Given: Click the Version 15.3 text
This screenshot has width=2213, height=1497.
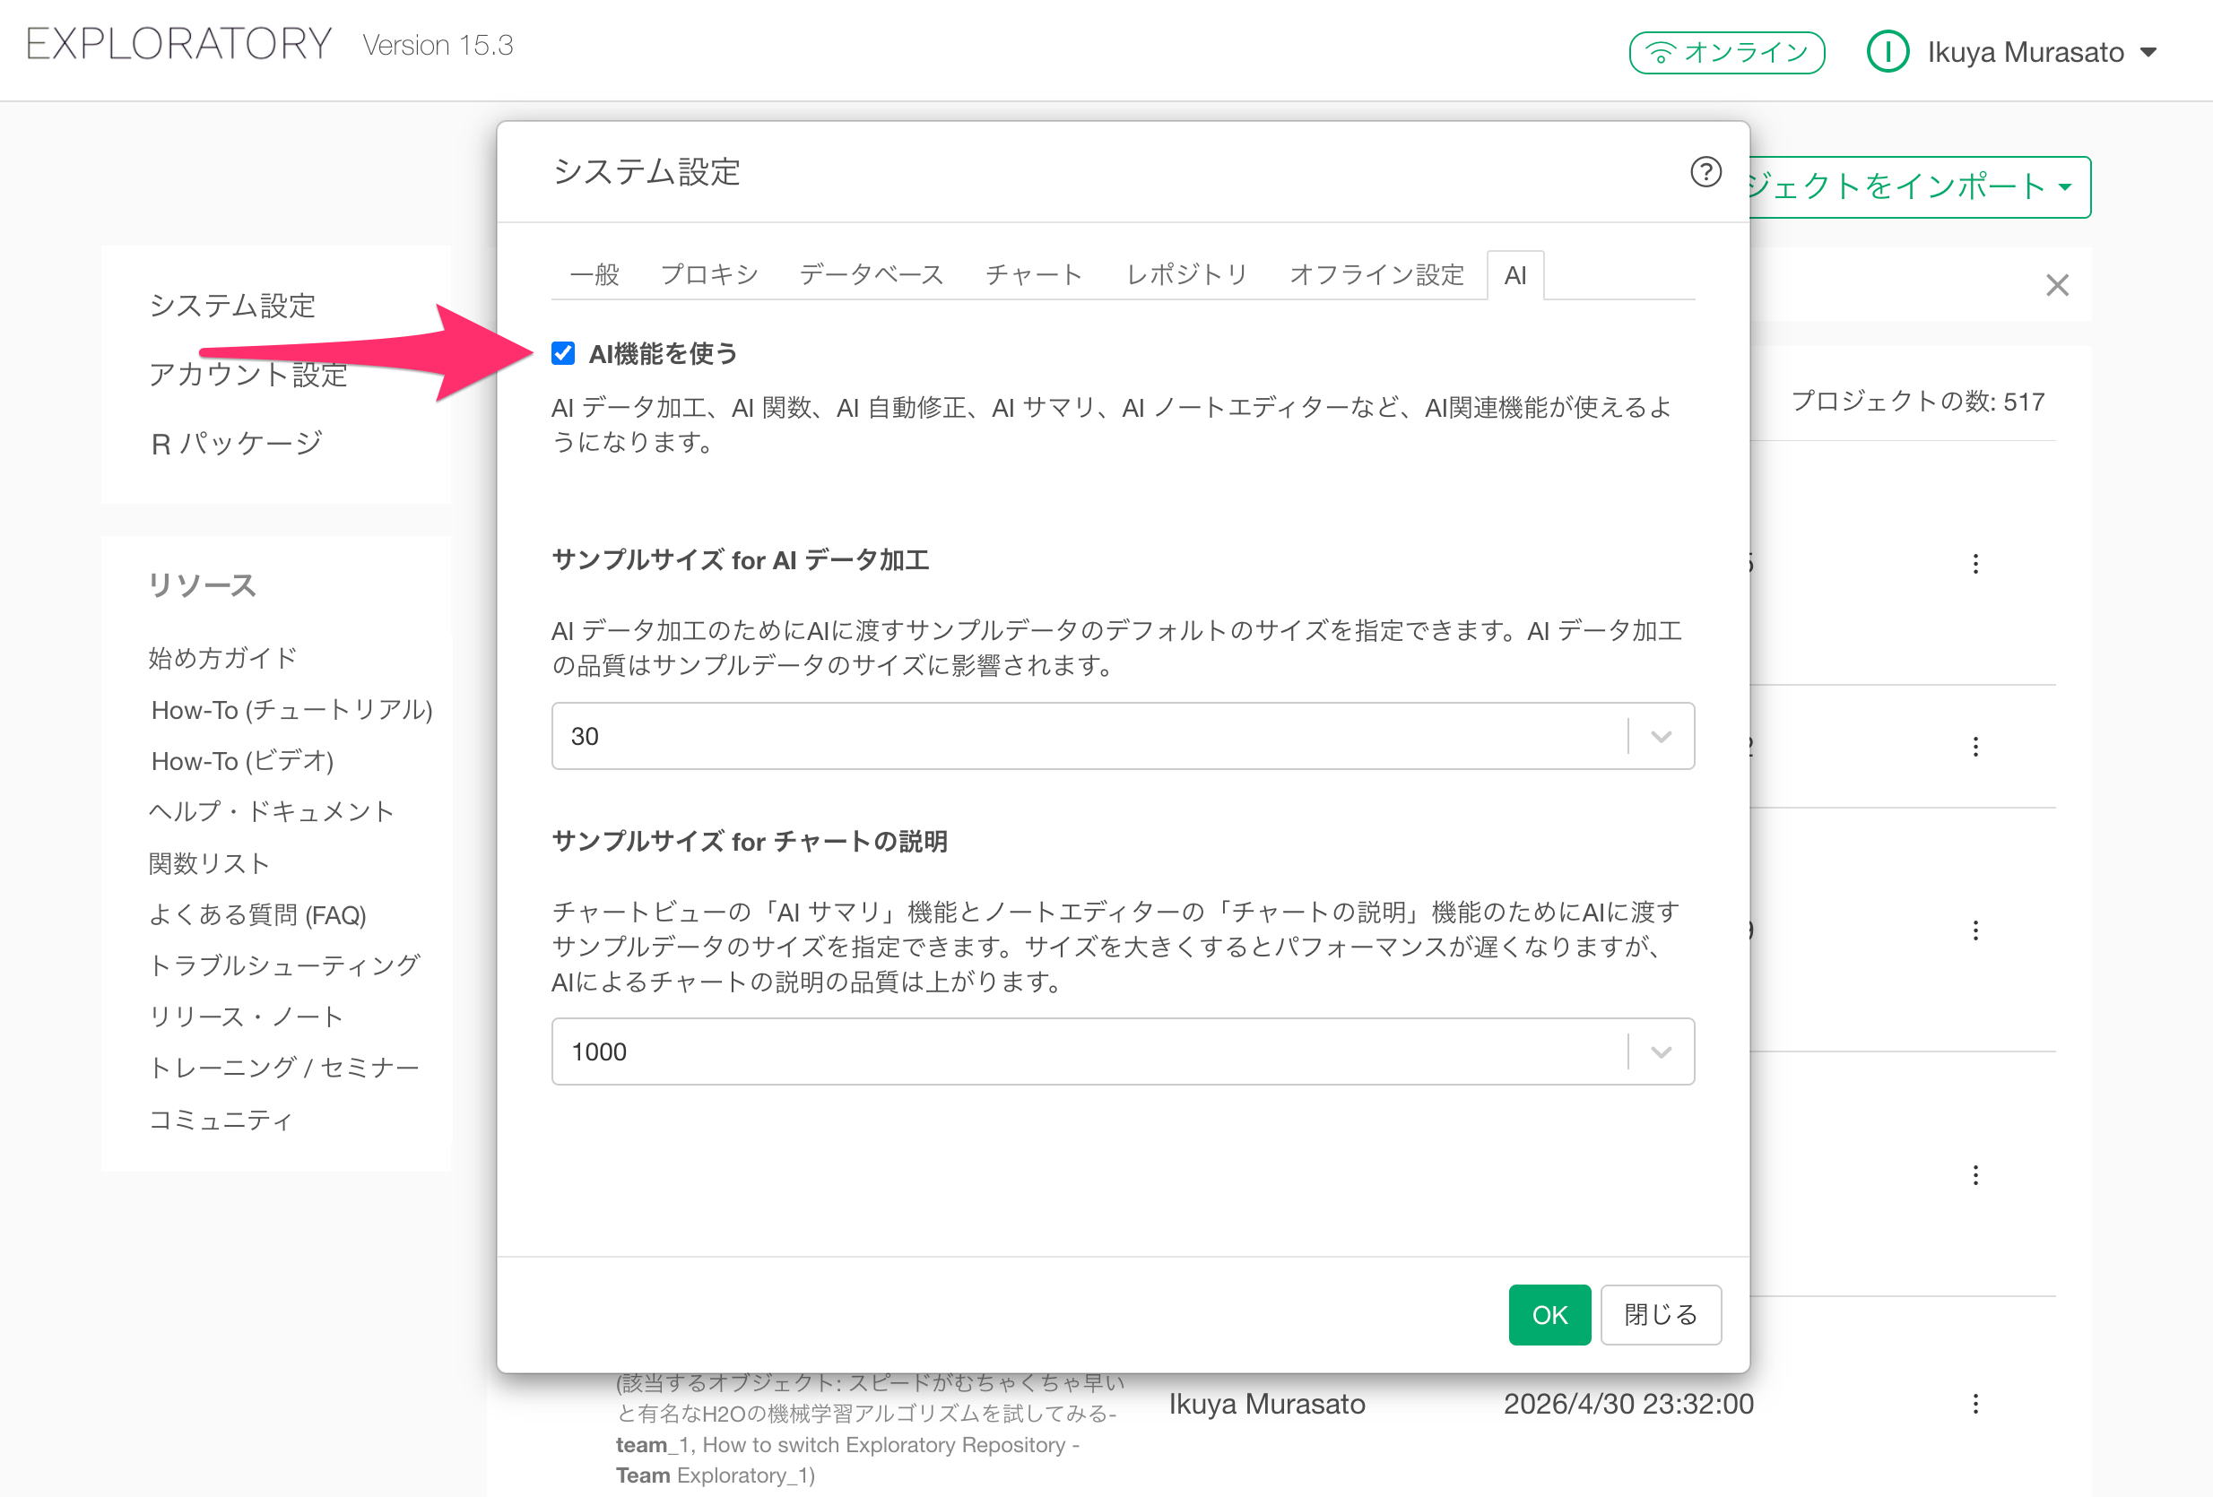Looking at the screenshot, I should click(438, 45).
